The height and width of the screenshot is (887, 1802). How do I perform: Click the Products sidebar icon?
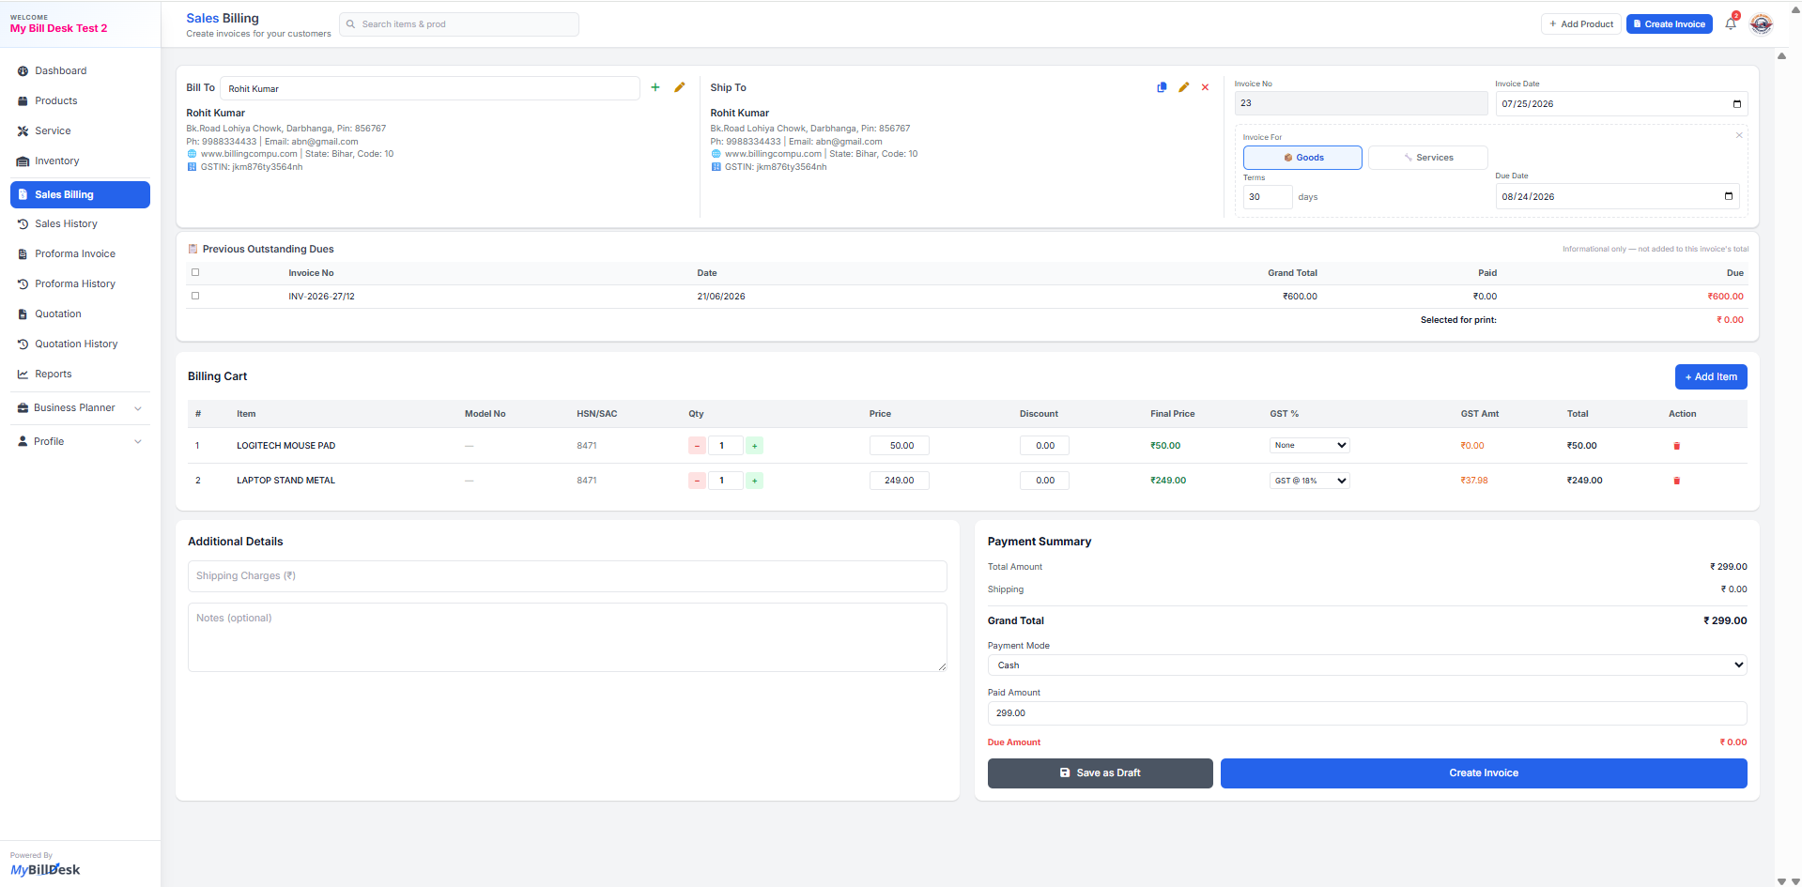tap(23, 101)
